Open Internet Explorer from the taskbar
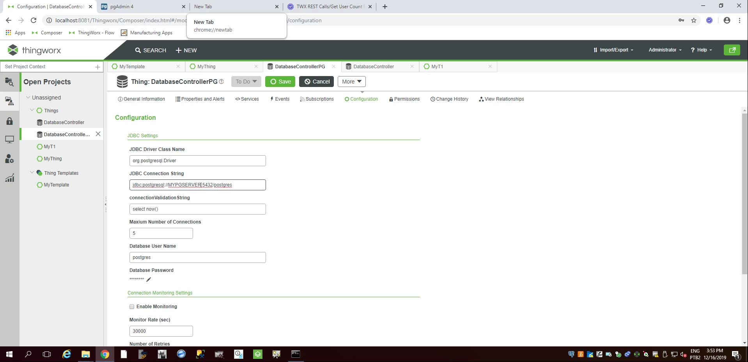This screenshot has width=748, height=362. click(x=67, y=354)
